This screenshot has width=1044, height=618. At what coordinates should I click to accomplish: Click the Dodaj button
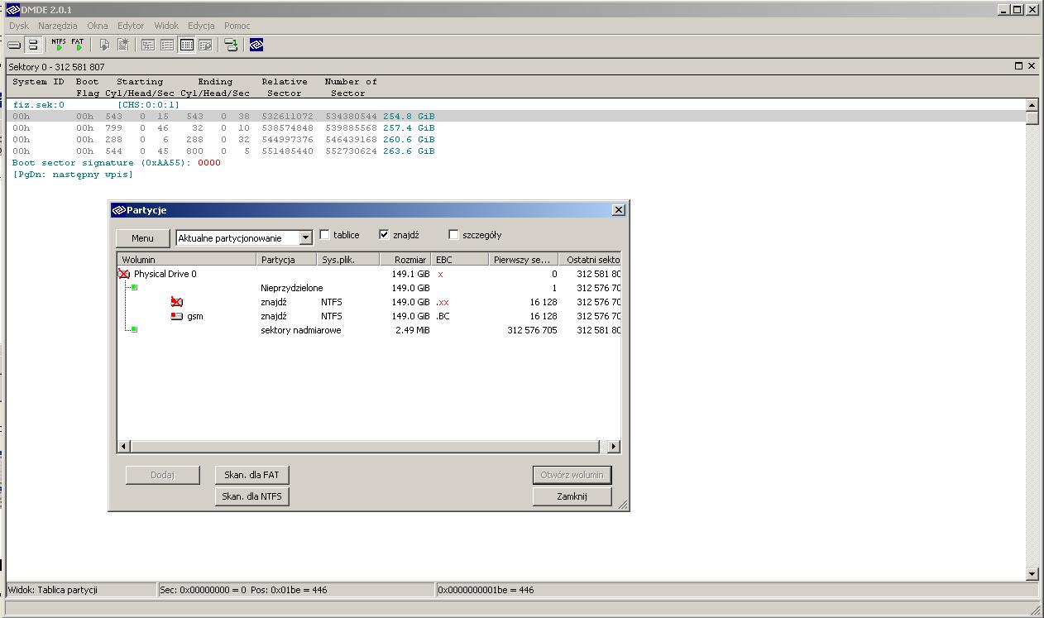pyautogui.click(x=163, y=475)
